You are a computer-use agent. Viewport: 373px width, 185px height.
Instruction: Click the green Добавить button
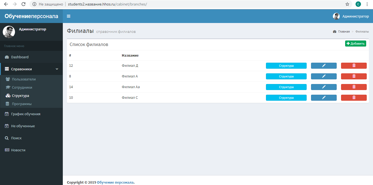coord(356,44)
